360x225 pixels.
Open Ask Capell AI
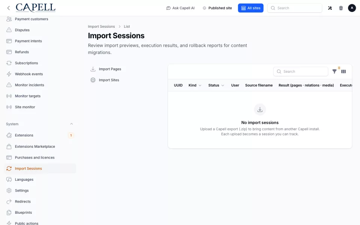(180, 8)
